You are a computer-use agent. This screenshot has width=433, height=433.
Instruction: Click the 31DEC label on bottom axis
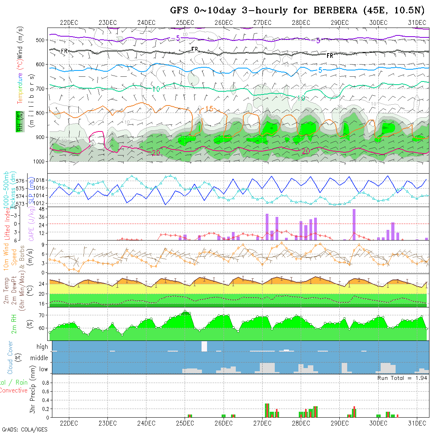tap(417, 423)
